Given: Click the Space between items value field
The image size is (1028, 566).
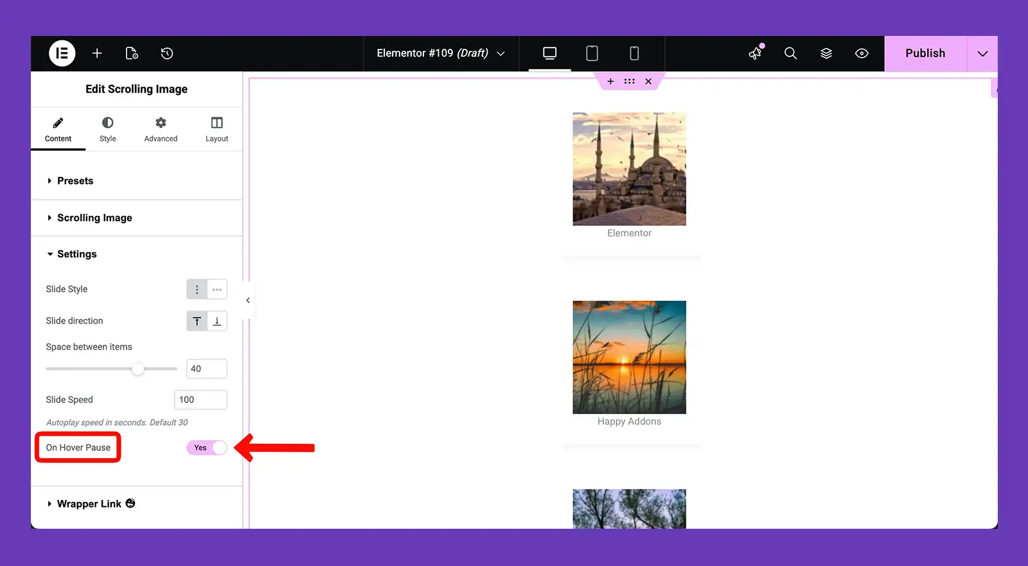Looking at the screenshot, I should pos(207,369).
